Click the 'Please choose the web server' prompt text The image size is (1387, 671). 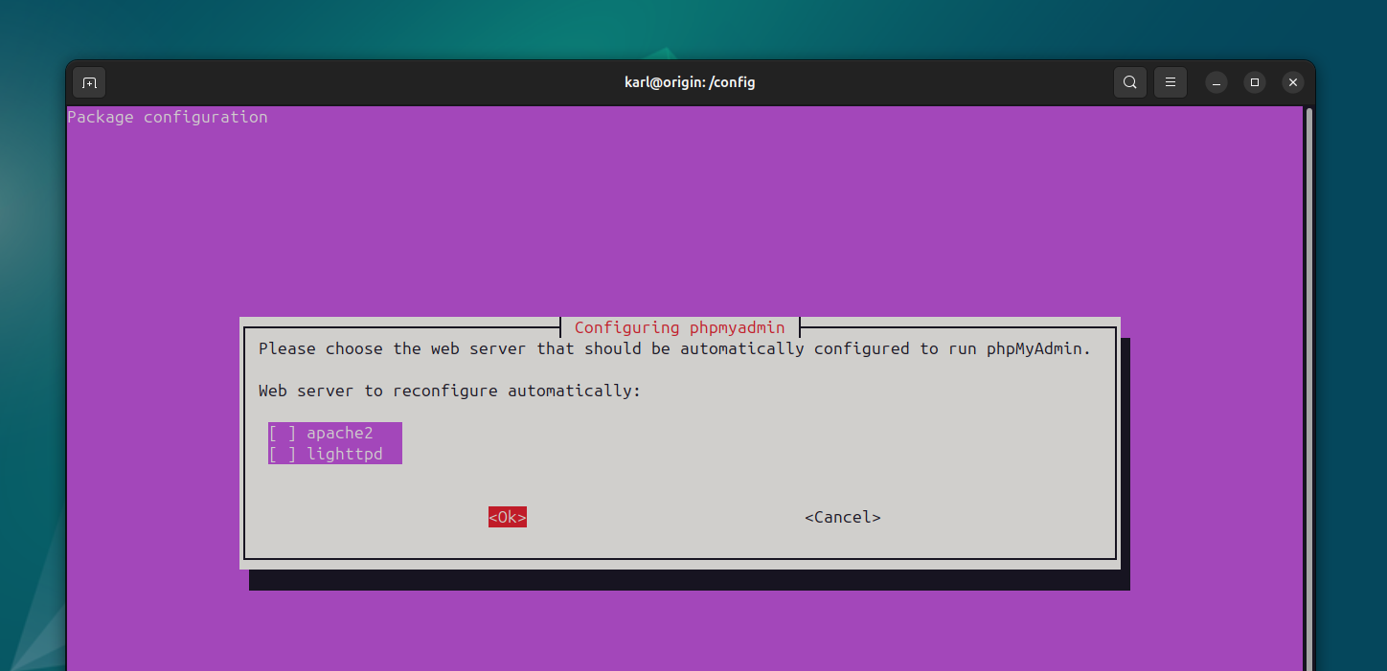coord(675,348)
